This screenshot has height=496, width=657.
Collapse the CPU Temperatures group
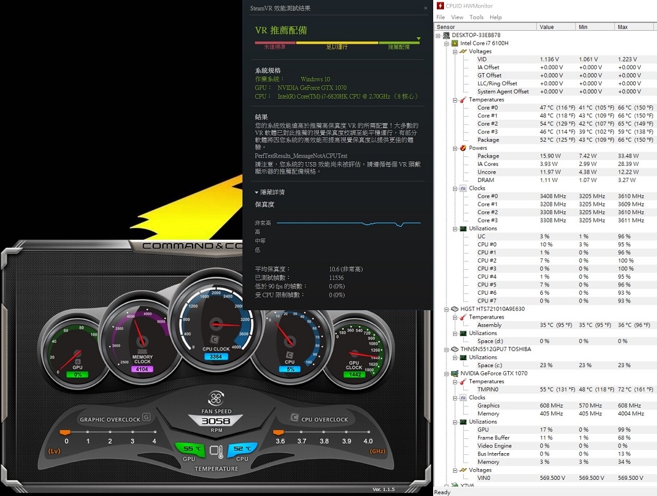coord(455,99)
